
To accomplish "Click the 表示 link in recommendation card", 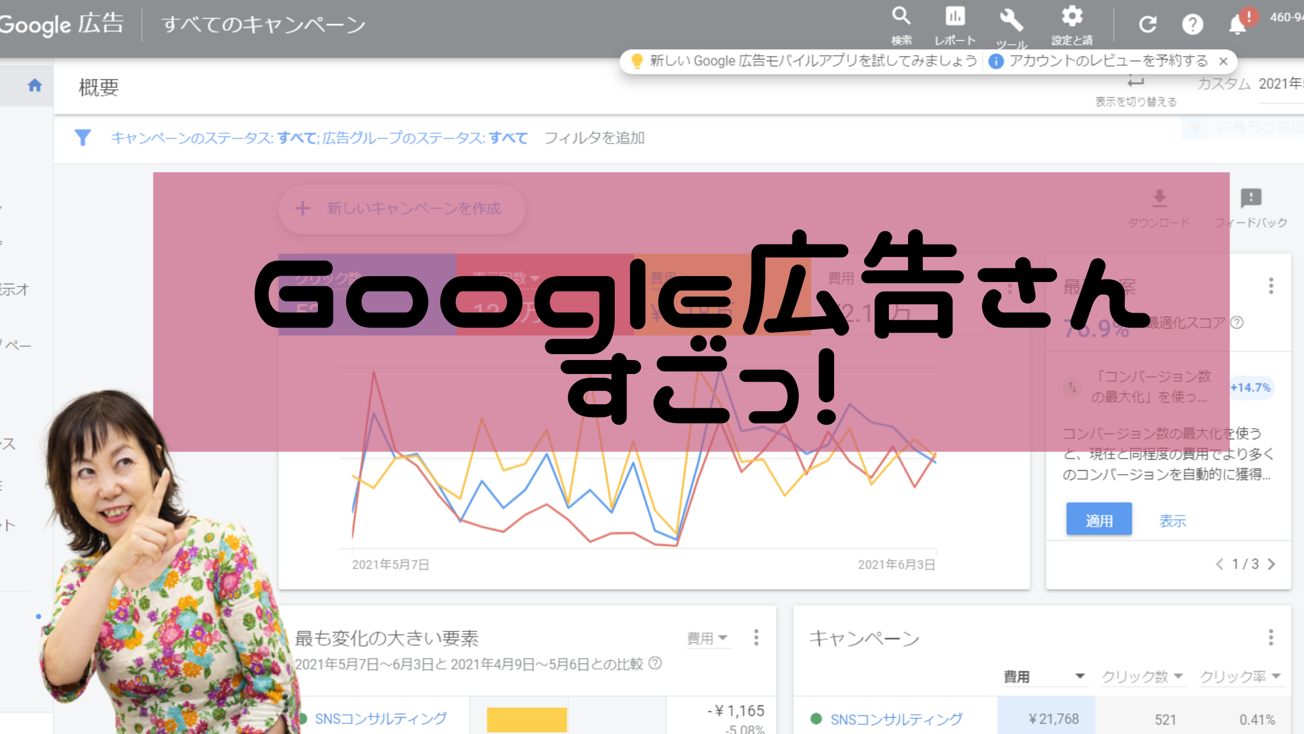I will [x=1172, y=521].
